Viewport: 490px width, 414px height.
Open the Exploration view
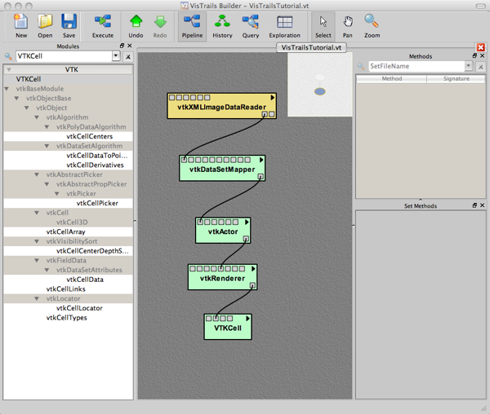click(285, 26)
